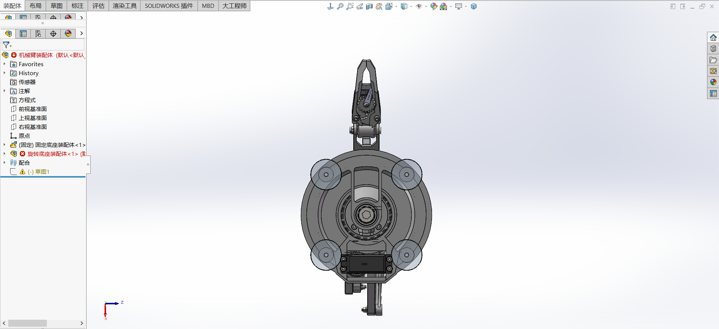Open the View Orientation dropdown arrow
The width and height of the screenshot is (719, 329).
coord(396,7)
